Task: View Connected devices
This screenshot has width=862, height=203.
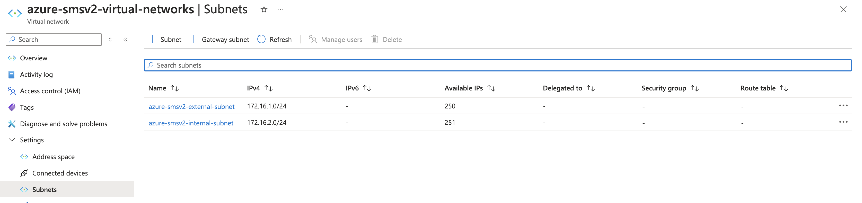Action: click(x=60, y=173)
